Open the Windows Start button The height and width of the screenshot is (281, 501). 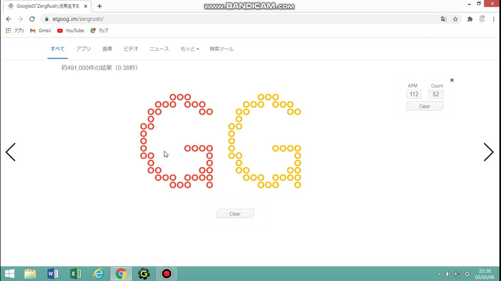pos(9,274)
